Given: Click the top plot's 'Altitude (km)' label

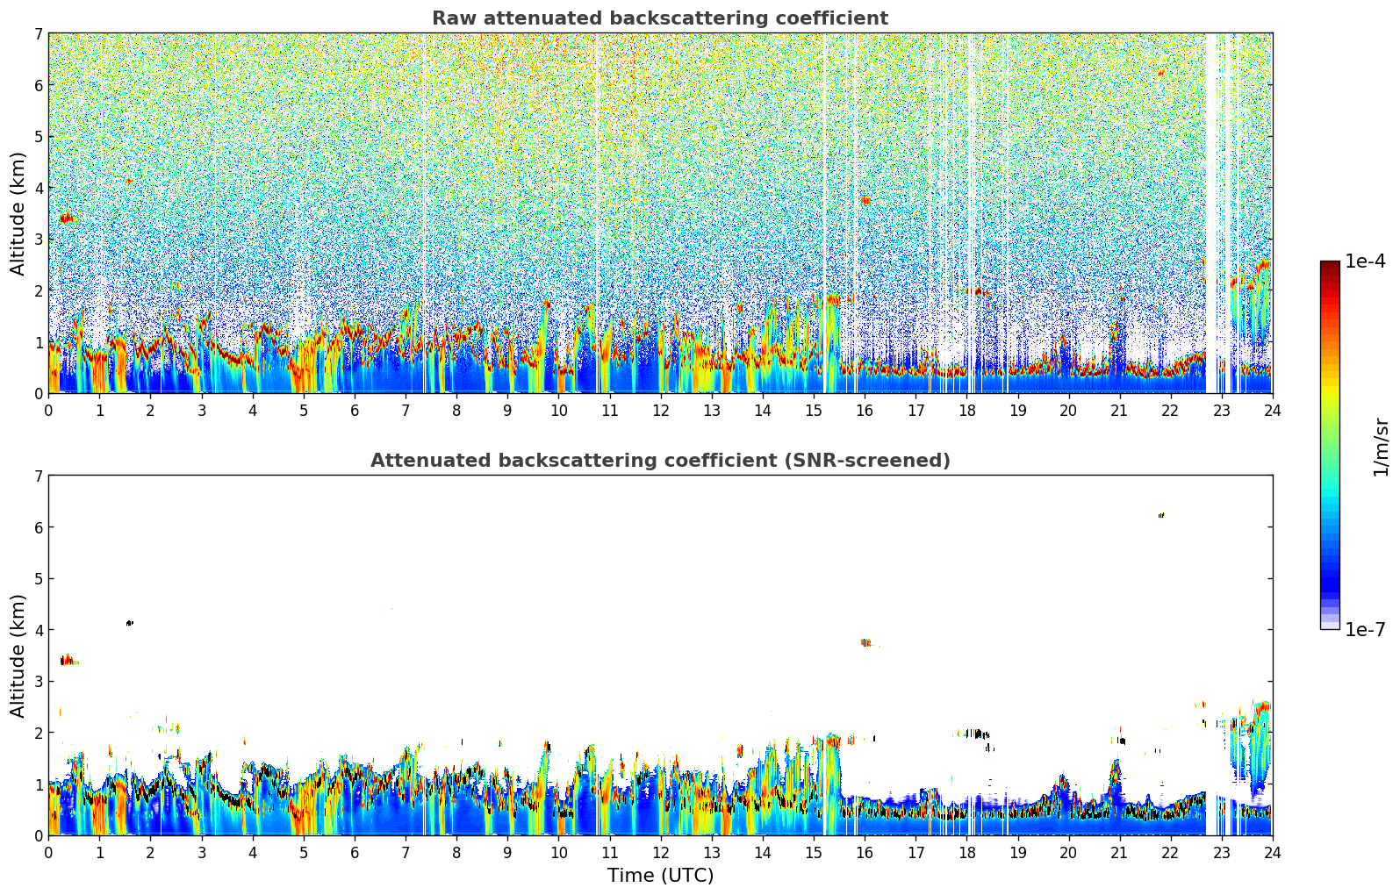Looking at the screenshot, I should (x=18, y=213).
